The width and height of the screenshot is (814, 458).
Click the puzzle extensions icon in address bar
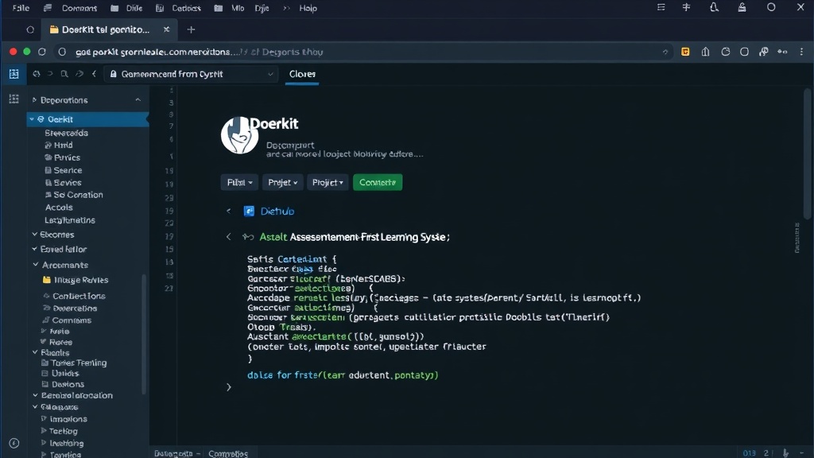(764, 52)
